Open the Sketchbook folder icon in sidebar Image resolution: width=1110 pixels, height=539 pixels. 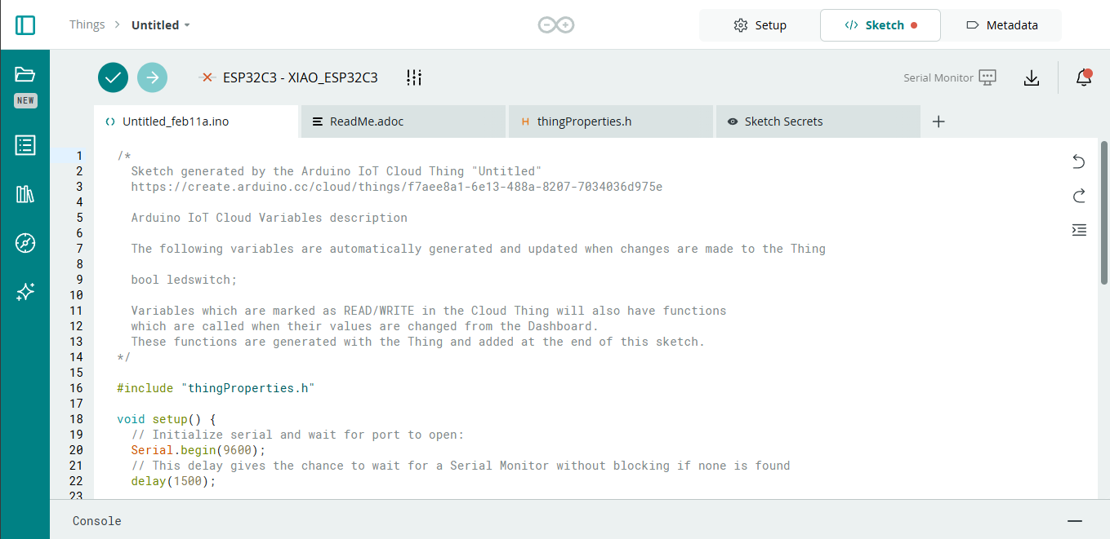(25, 73)
